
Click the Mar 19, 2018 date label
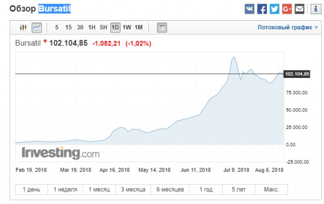75,170
